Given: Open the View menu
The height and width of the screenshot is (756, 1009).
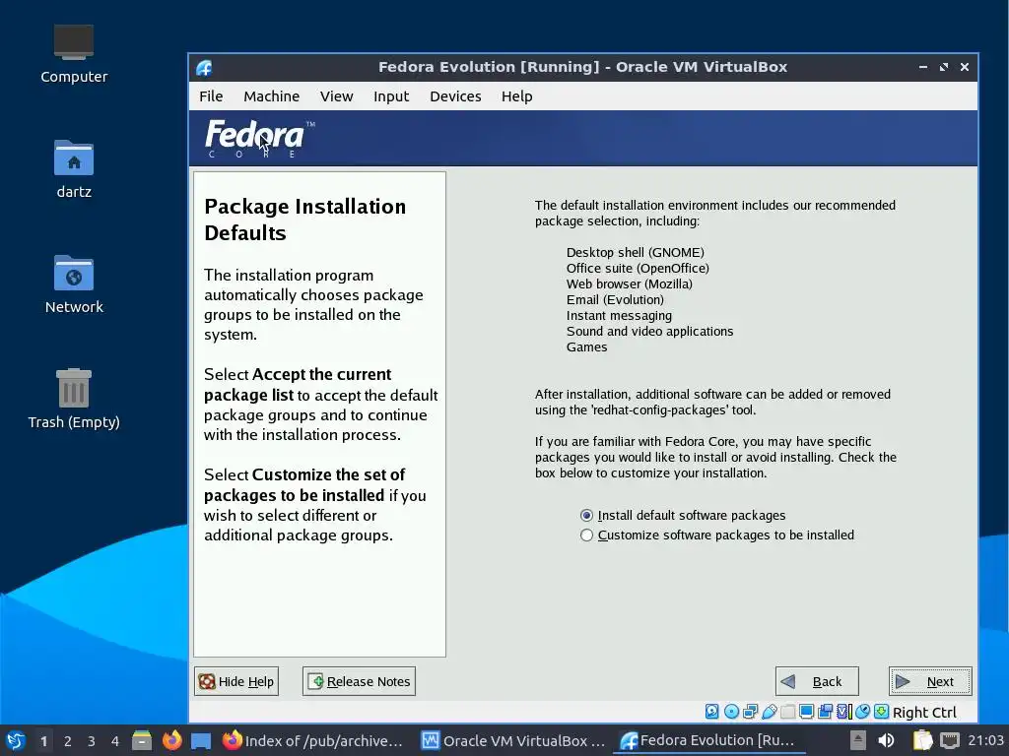Looking at the screenshot, I should [x=337, y=96].
